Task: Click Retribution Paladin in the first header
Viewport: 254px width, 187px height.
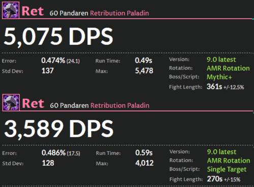Action: point(119,13)
